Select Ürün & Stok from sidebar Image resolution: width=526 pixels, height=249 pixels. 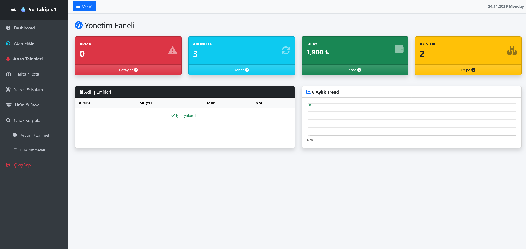(27, 105)
